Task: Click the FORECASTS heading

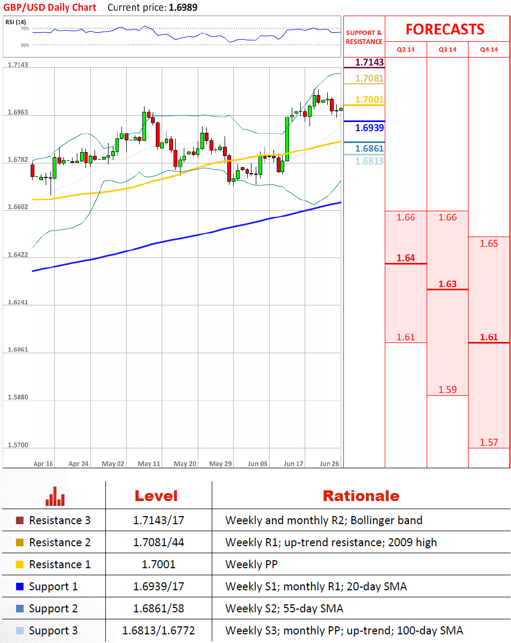Action: click(445, 30)
